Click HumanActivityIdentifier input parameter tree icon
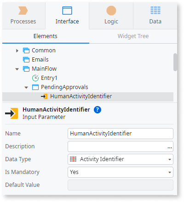Screen dimensions: 184x202 44,96
